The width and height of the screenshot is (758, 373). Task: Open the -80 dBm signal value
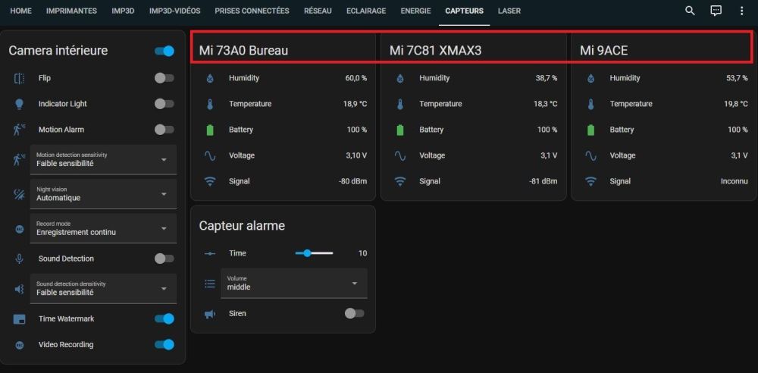pos(353,181)
